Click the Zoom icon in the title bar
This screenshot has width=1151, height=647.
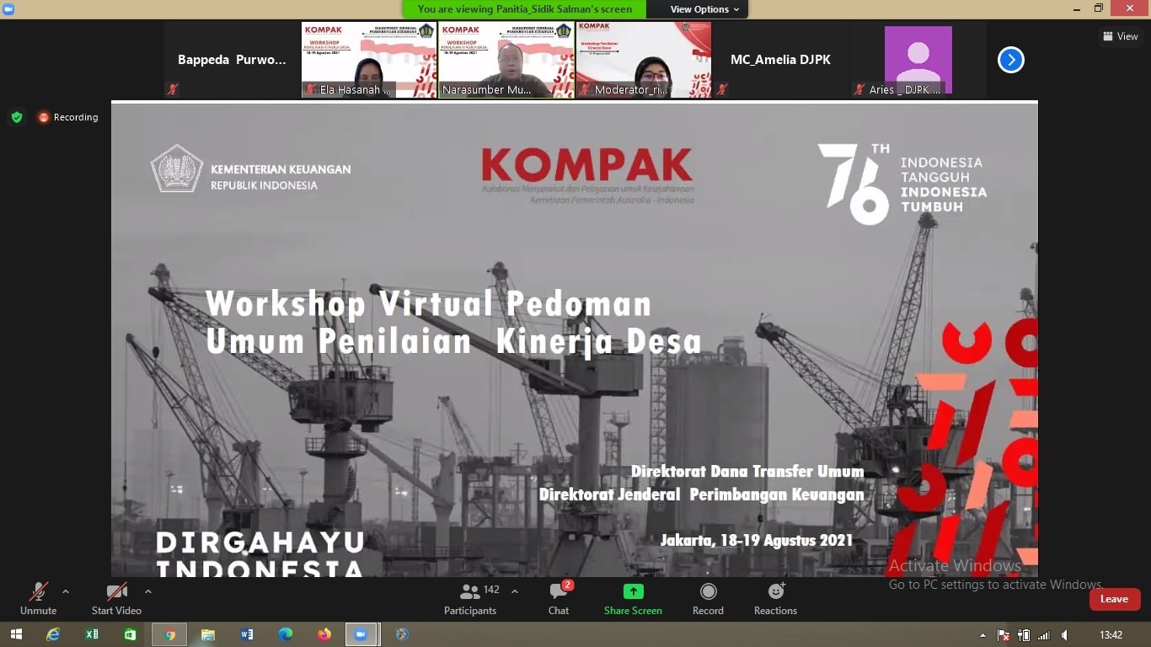tap(8, 8)
